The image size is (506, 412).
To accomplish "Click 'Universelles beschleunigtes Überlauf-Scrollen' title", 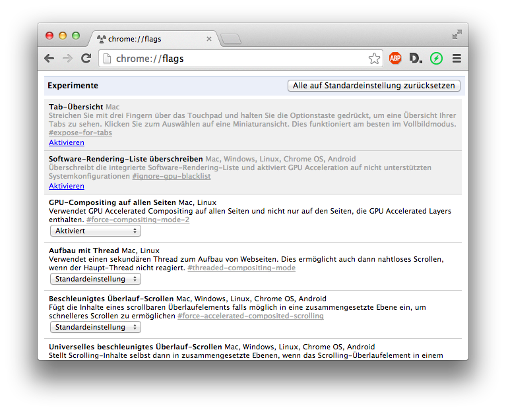I will tap(135, 347).
